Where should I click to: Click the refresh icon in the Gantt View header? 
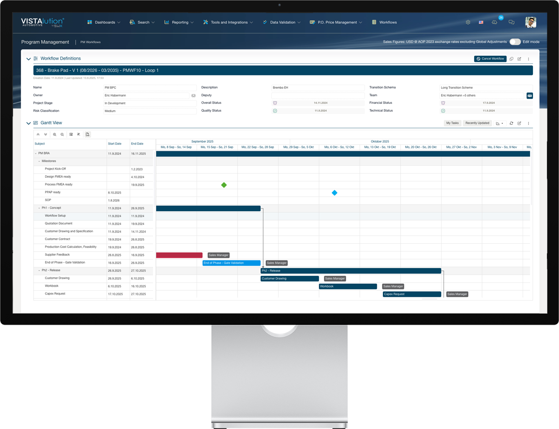point(511,123)
